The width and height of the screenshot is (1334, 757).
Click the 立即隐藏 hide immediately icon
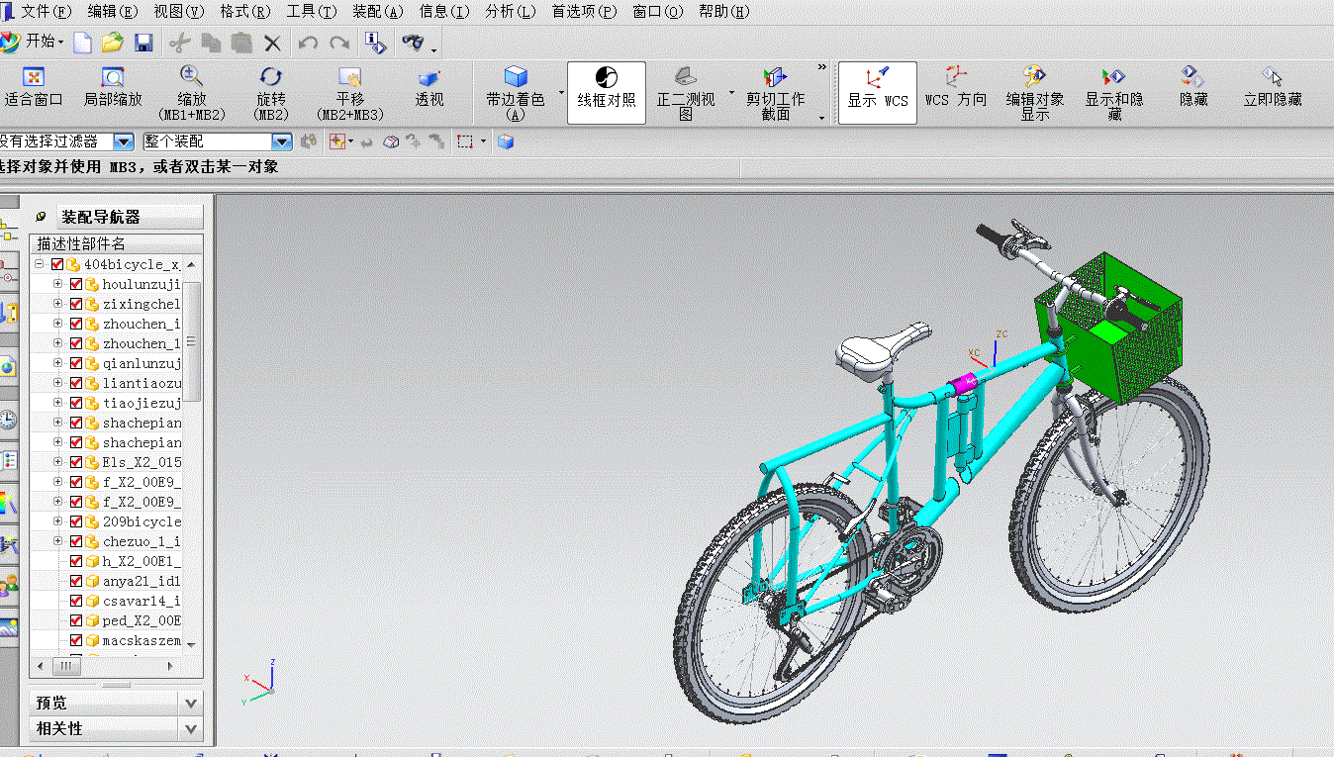point(1273,77)
